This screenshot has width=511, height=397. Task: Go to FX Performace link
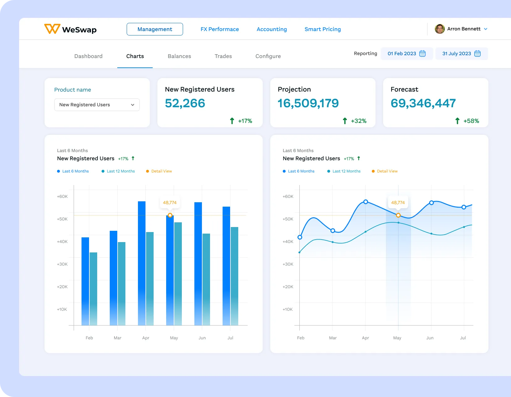219,29
